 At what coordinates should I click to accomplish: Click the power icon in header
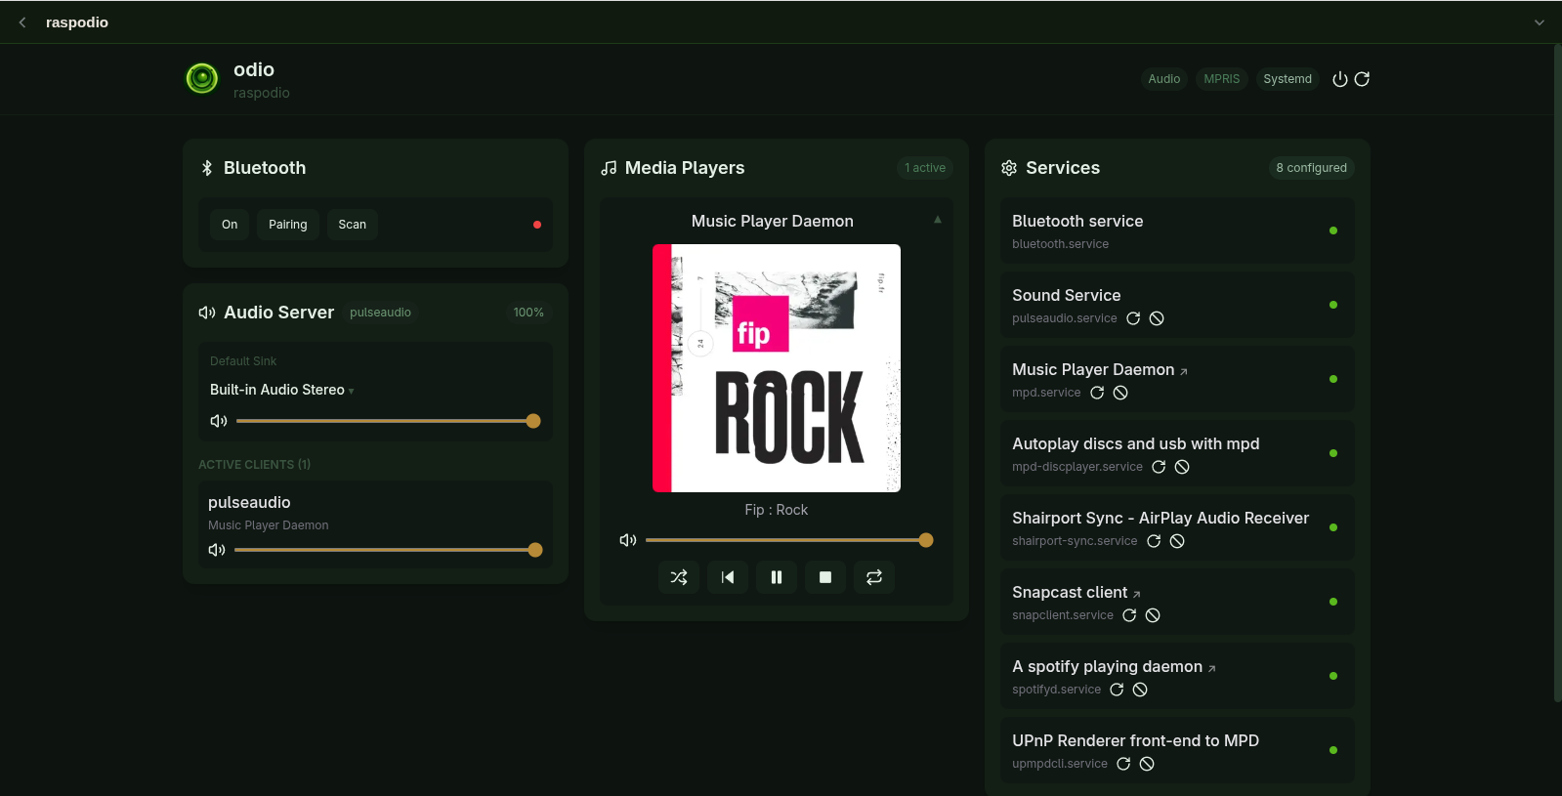pyautogui.click(x=1340, y=79)
